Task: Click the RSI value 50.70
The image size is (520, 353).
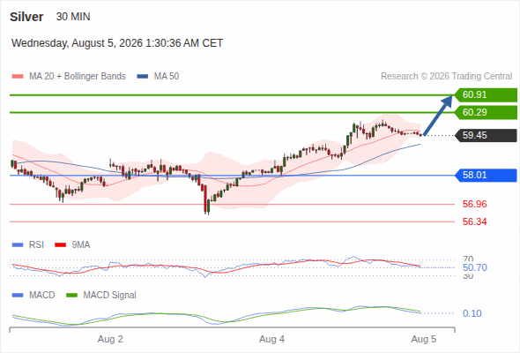Action: pyautogui.click(x=474, y=267)
